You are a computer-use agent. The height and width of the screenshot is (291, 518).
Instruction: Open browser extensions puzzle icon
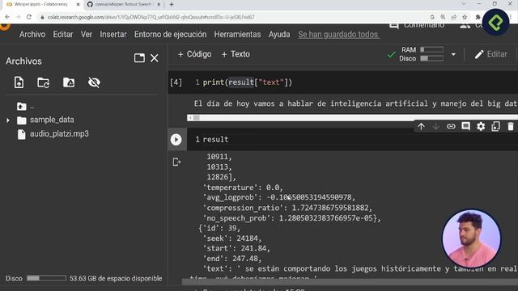(x=478, y=17)
